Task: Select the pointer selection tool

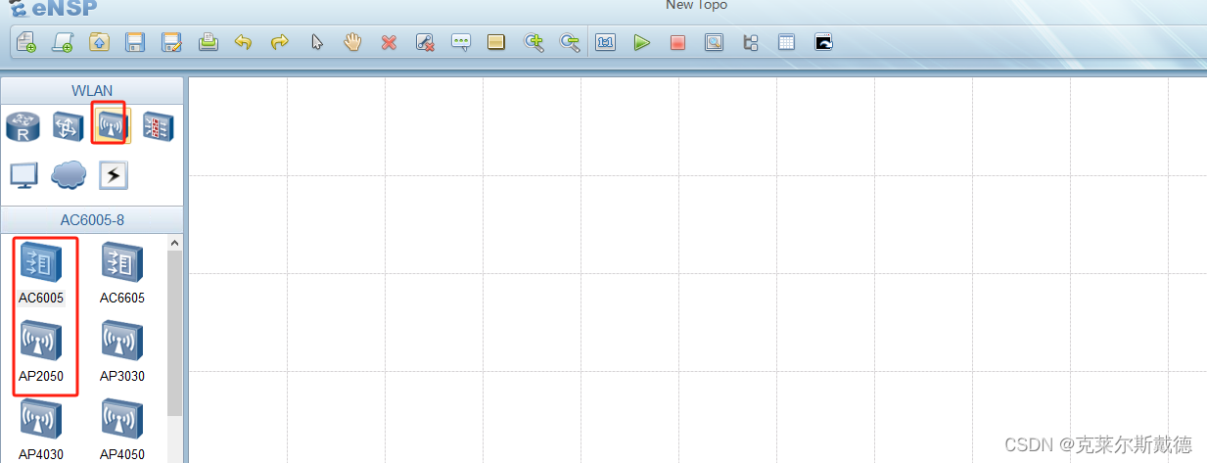Action: pos(316,42)
